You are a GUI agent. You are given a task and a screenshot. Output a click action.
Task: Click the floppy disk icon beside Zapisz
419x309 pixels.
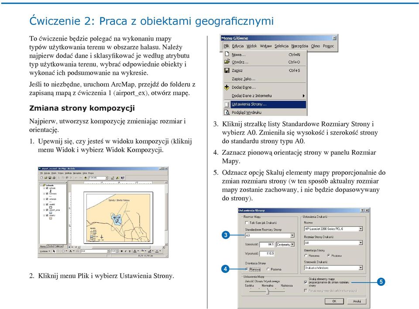[x=227, y=71]
